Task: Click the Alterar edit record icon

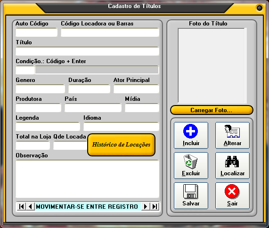Action: point(232,131)
